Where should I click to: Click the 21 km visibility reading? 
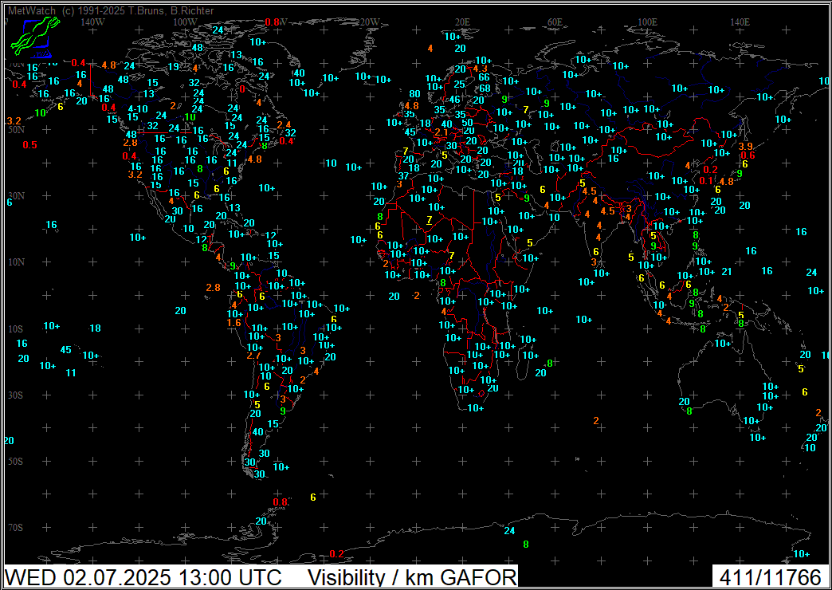pyautogui.click(x=727, y=272)
